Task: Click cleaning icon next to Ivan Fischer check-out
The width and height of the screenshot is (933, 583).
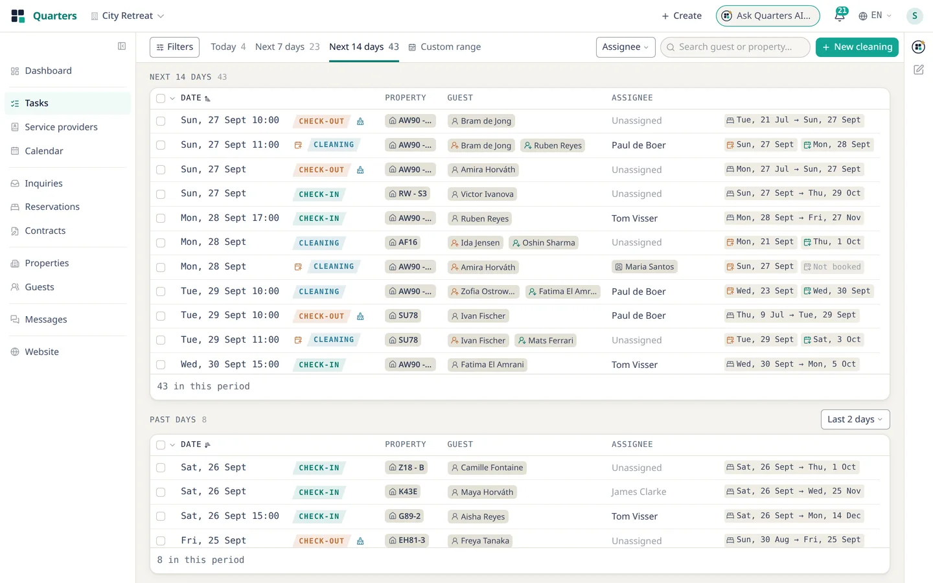Action: click(x=360, y=316)
